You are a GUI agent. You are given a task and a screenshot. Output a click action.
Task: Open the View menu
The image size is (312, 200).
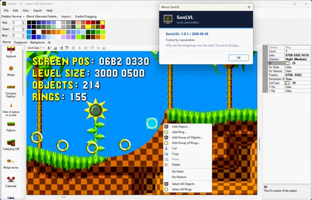(26, 11)
